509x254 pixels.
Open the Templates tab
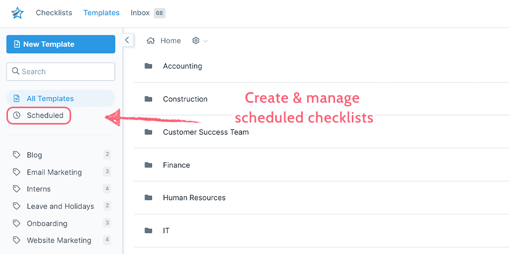(101, 13)
